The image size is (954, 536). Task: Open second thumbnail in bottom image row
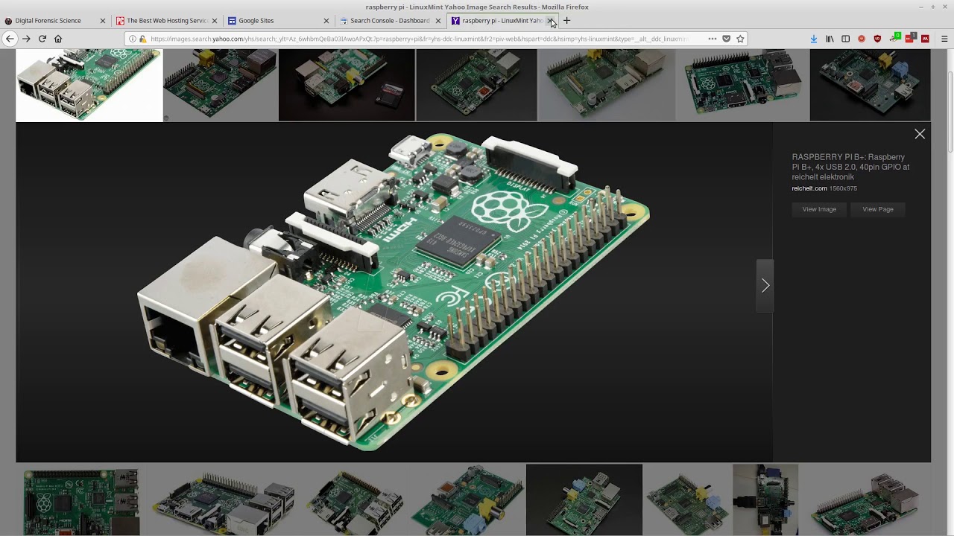pos(223,500)
